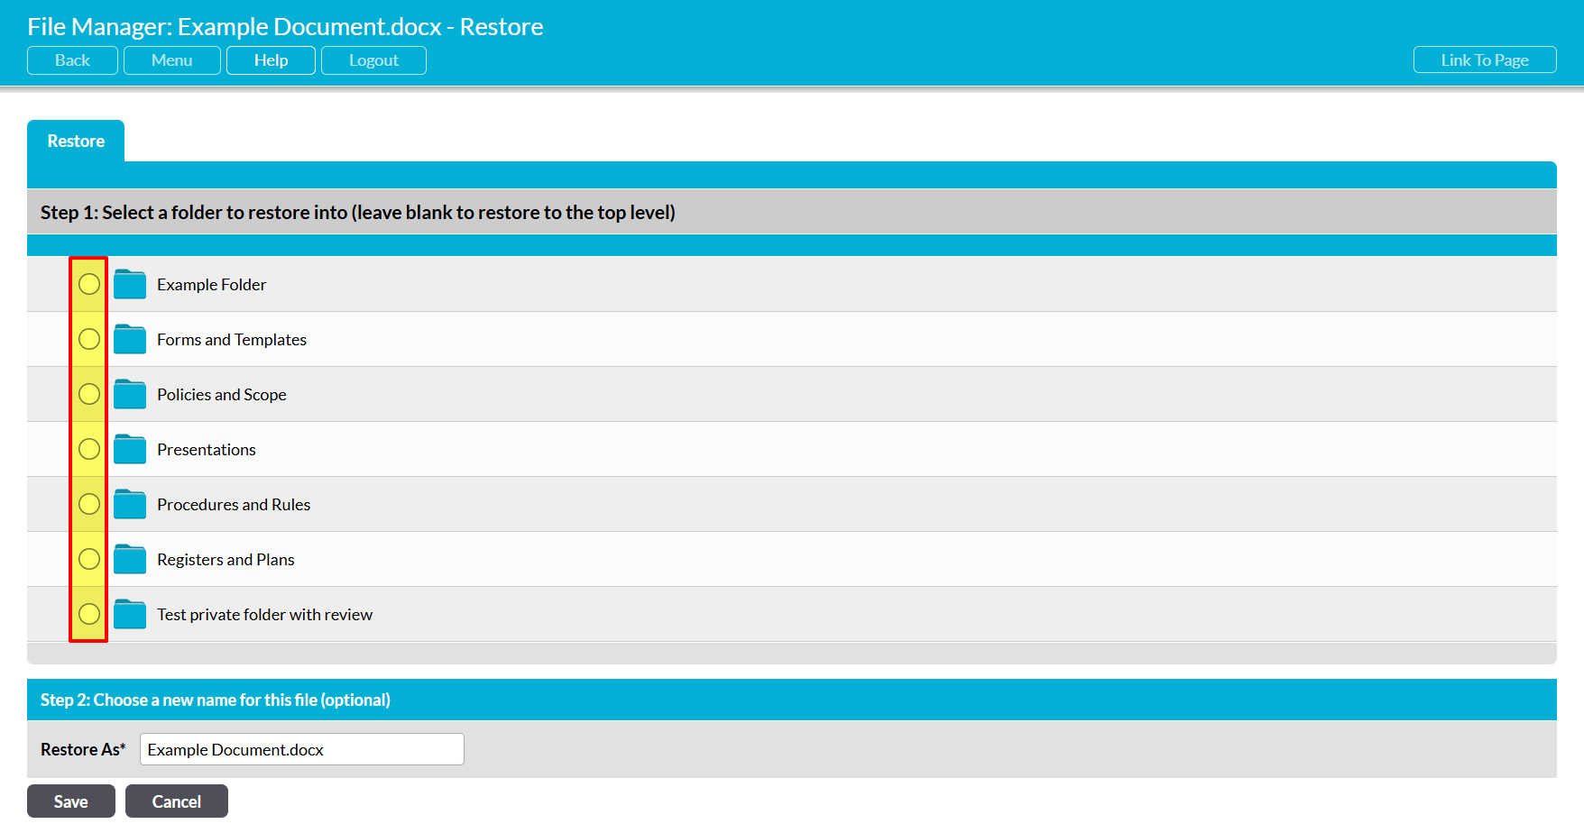The image size is (1584, 833).
Task: Click the Forms and Templates folder icon
Action: click(x=130, y=340)
